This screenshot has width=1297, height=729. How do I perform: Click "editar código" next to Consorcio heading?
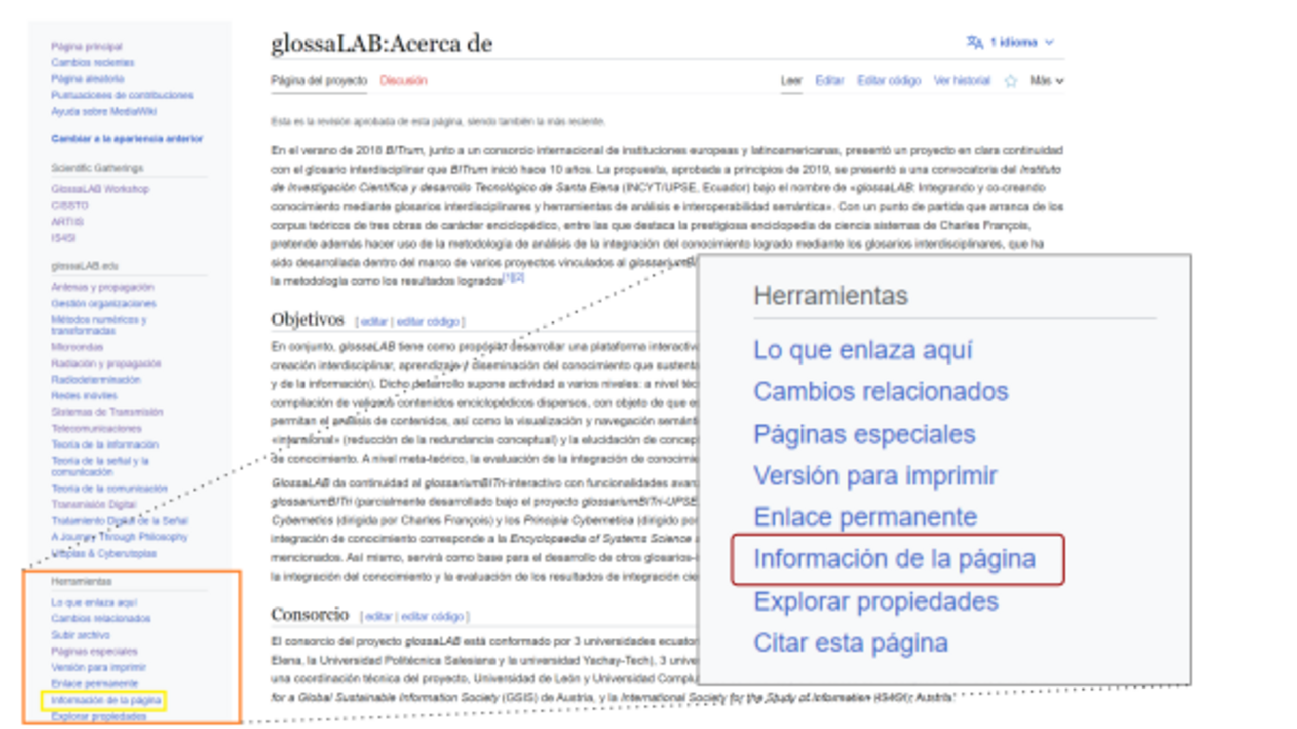tap(433, 616)
